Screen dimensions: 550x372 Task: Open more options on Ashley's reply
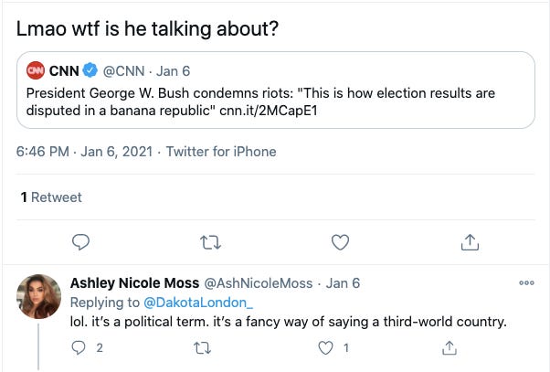(x=525, y=283)
